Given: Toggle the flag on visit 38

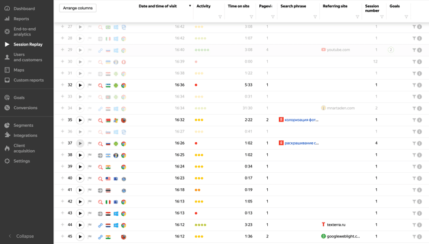Looking at the screenshot, I should 89,155.
